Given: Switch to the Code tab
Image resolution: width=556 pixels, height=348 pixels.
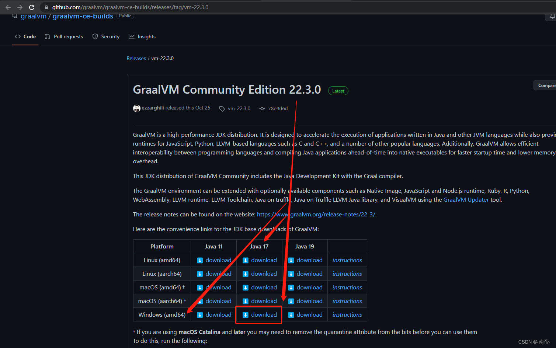Looking at the screenshot, I should click(x=25, y=36).
